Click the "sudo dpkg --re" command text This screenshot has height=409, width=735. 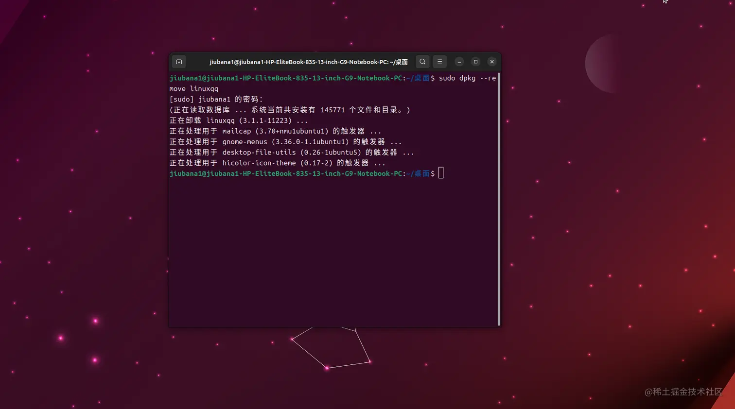[x=467, y=78]
